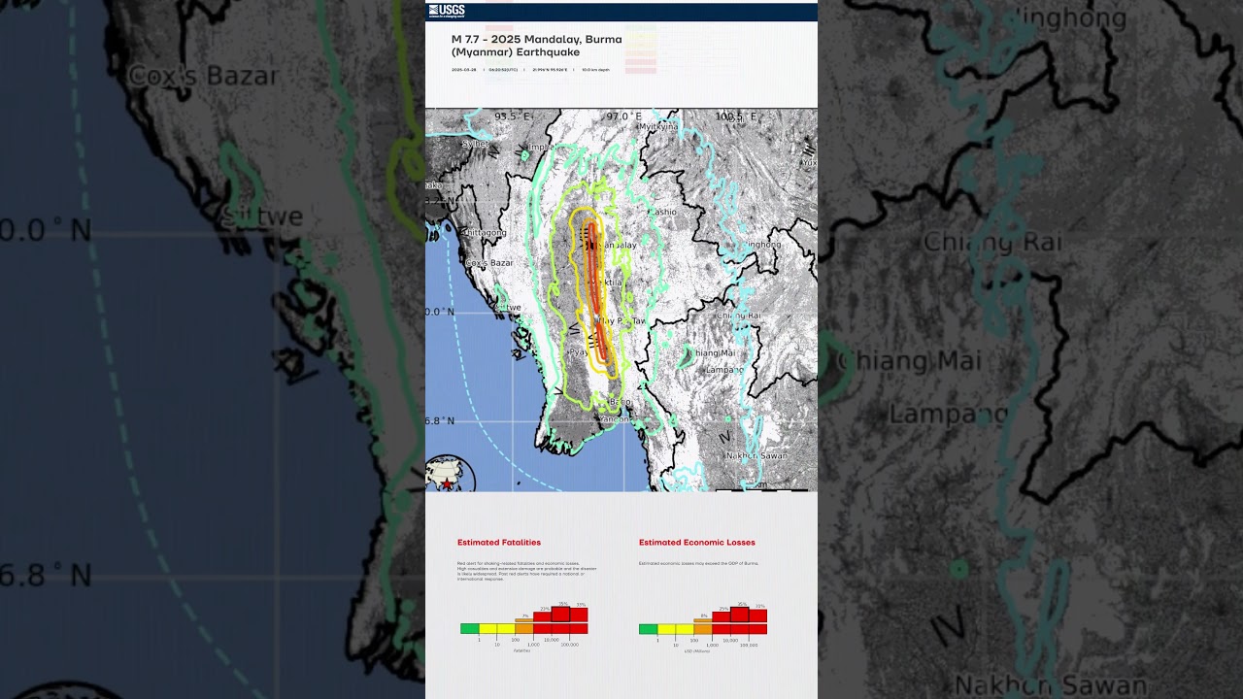Click the 'USD (Millions)' axis label
This screenshot has height=699, width=1243.
pyautogui.click(x=697, y=650)
